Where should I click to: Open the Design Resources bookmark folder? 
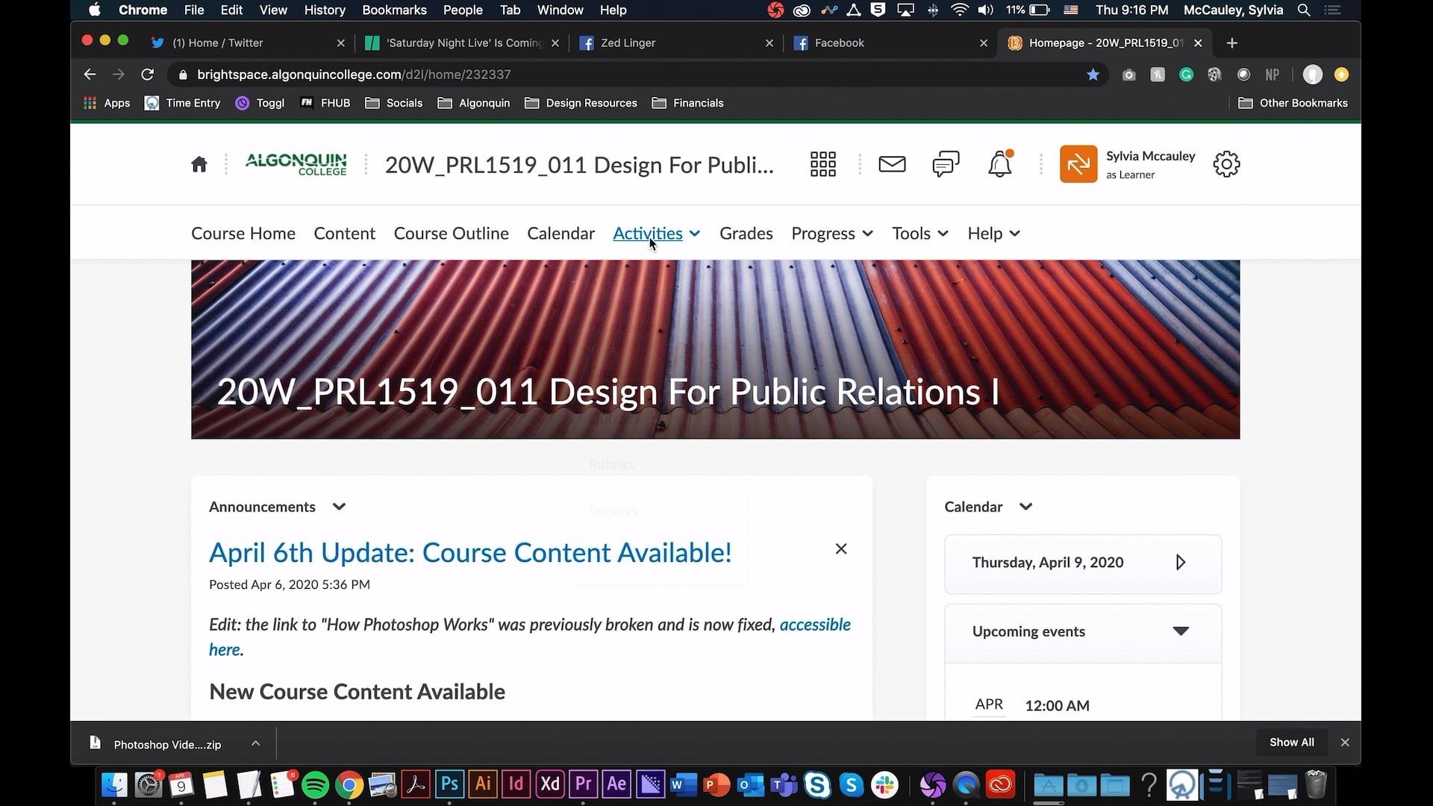[x=581, y=103]
